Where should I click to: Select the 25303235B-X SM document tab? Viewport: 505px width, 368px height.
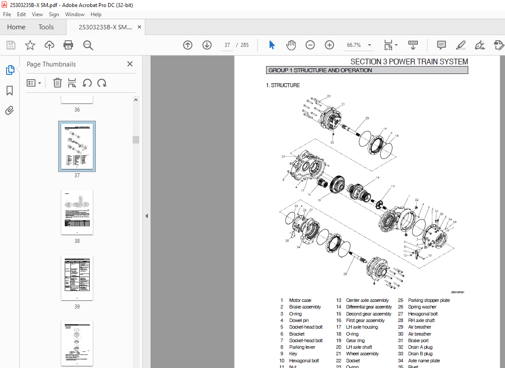[105, 27]
